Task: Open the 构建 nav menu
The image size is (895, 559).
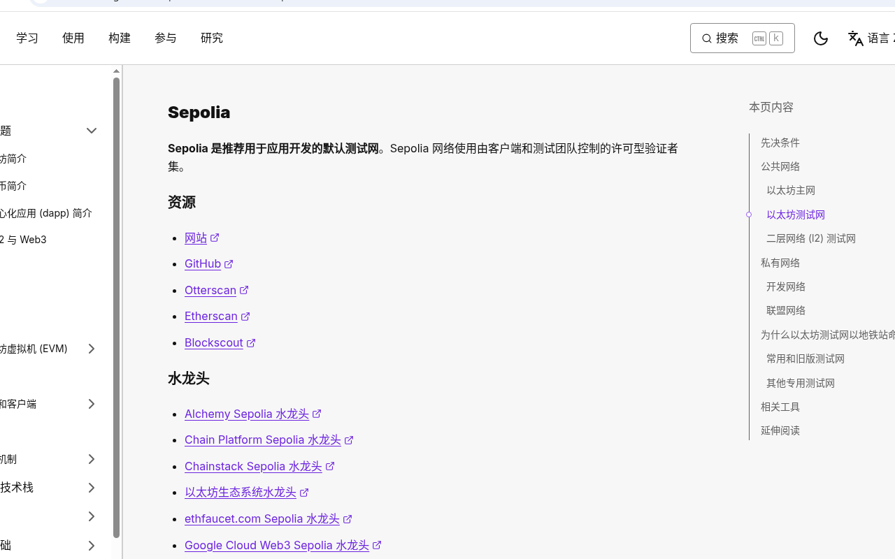Action: [120, 38]
